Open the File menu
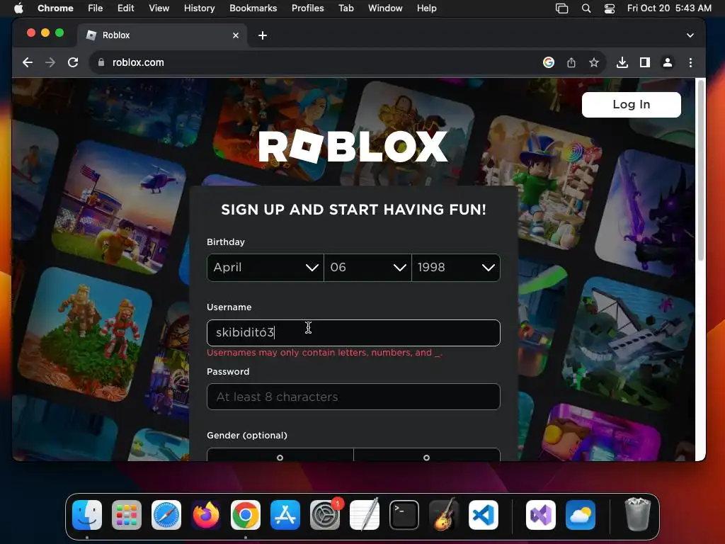The image size is (725, 544). (x=96, y=8)
